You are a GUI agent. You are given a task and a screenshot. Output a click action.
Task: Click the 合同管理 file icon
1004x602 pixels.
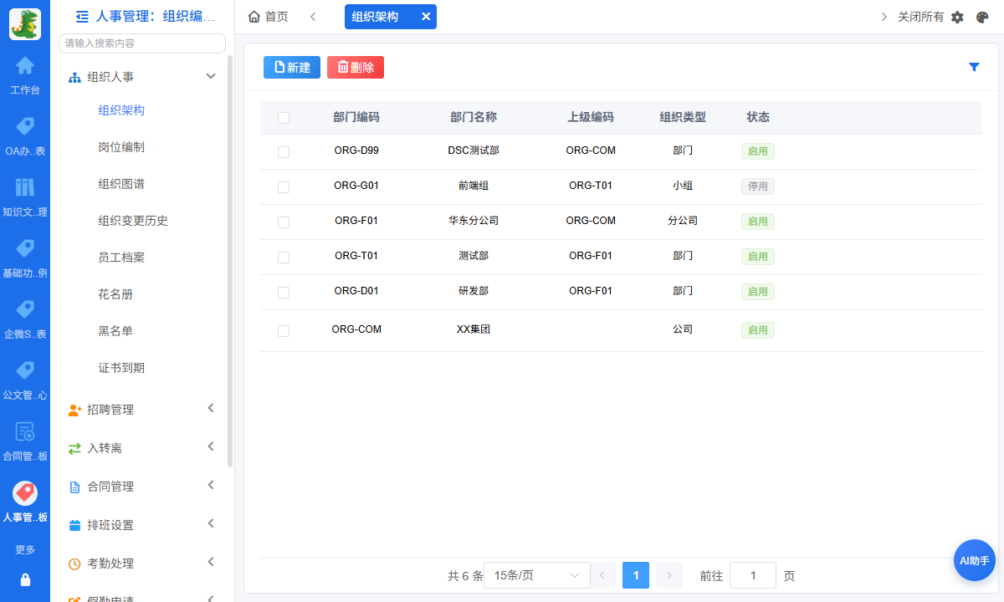pos(74,487)
